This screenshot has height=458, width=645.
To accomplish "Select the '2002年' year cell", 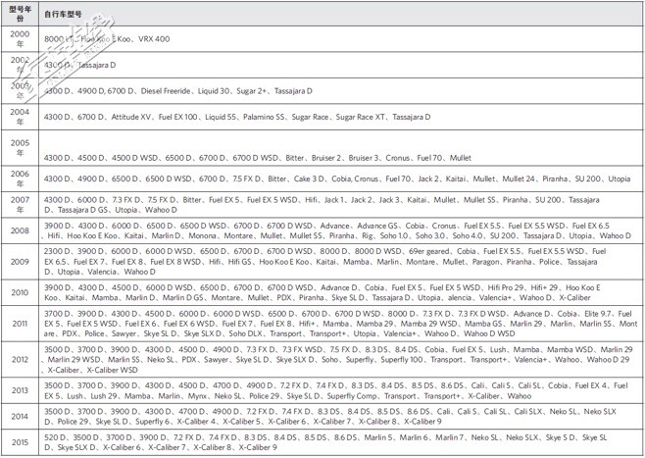I will pos(20,65).
